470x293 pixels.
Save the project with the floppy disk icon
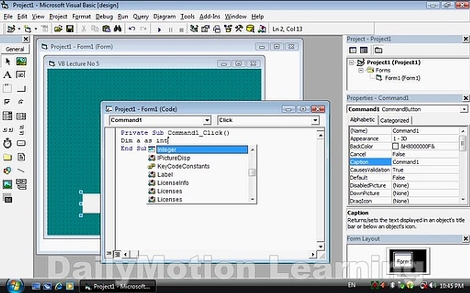point(70,29)
